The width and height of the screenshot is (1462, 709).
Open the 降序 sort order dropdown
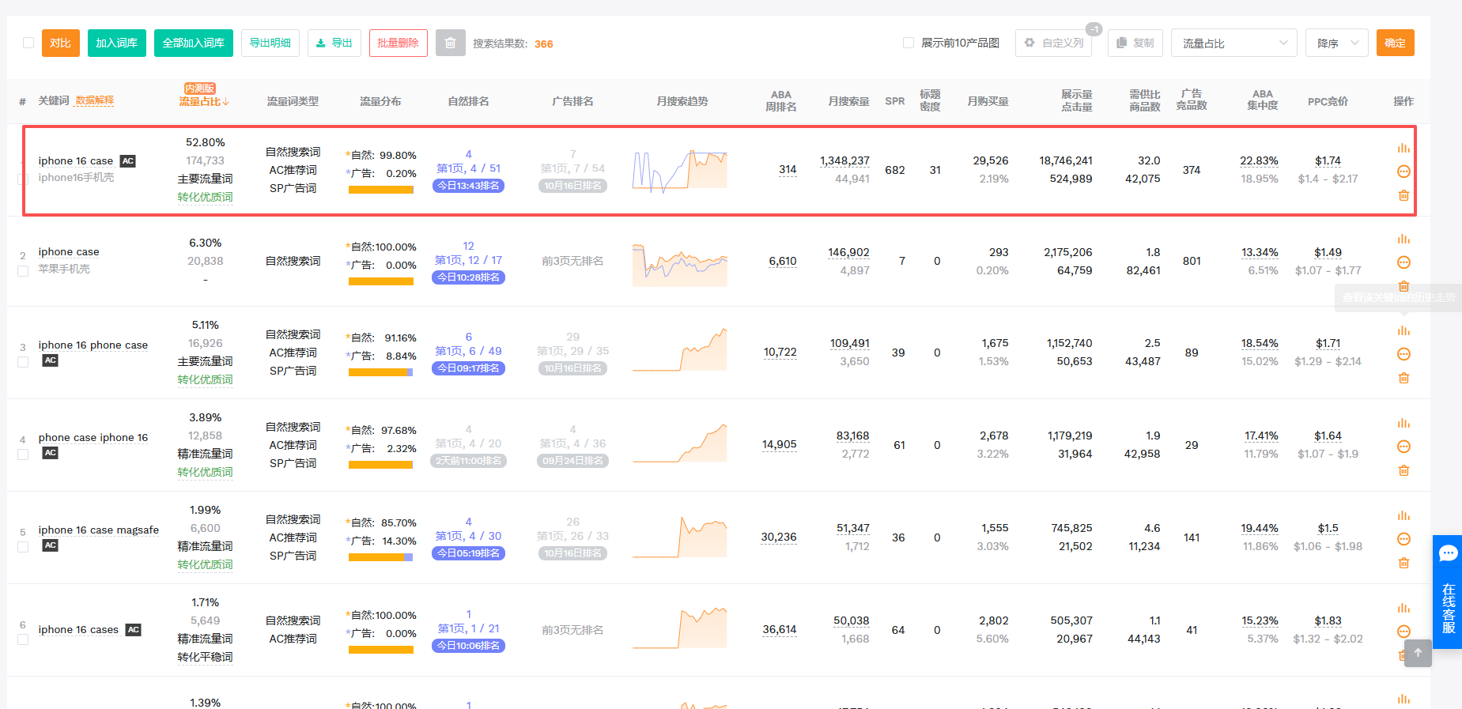(1336, 43)
